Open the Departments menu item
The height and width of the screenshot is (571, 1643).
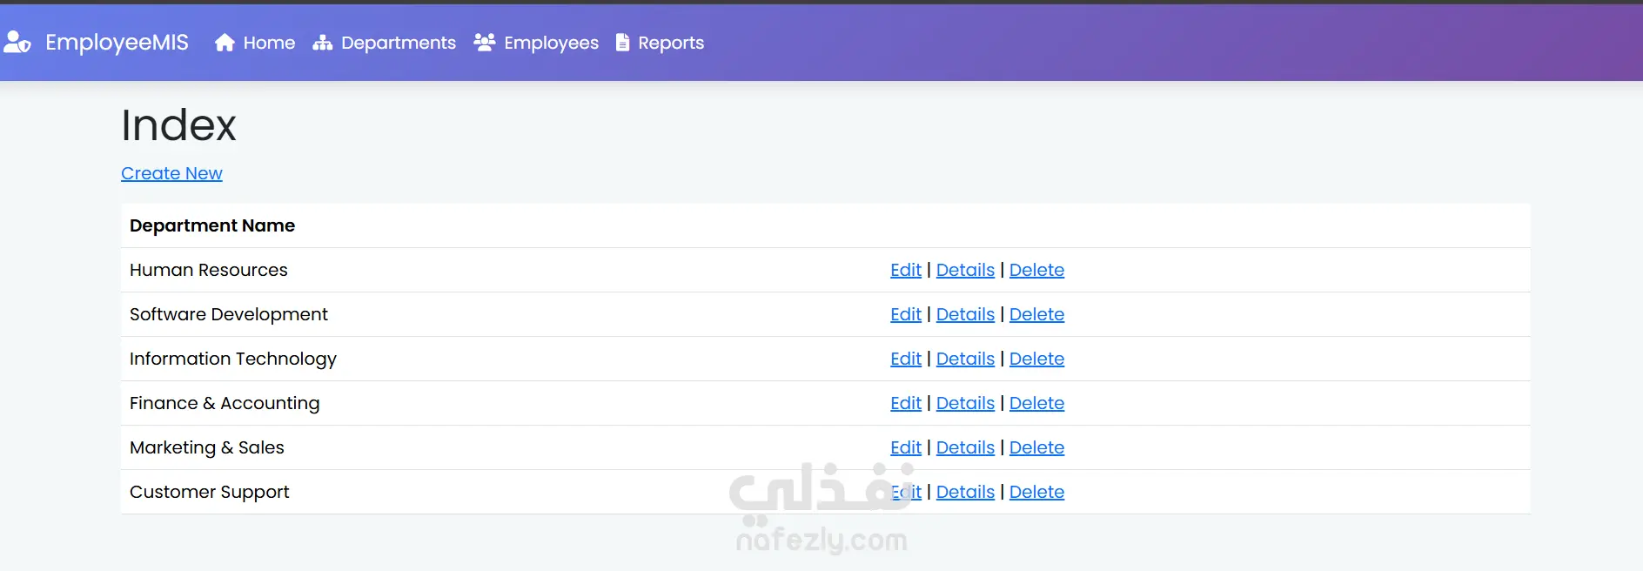point(384,43)
